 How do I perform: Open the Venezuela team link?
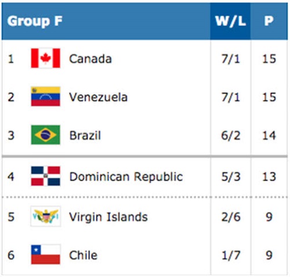[x=99, y=97]
